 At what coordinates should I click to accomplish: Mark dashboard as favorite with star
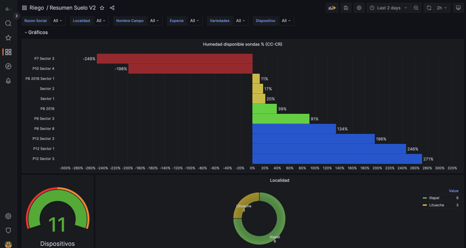102,8
